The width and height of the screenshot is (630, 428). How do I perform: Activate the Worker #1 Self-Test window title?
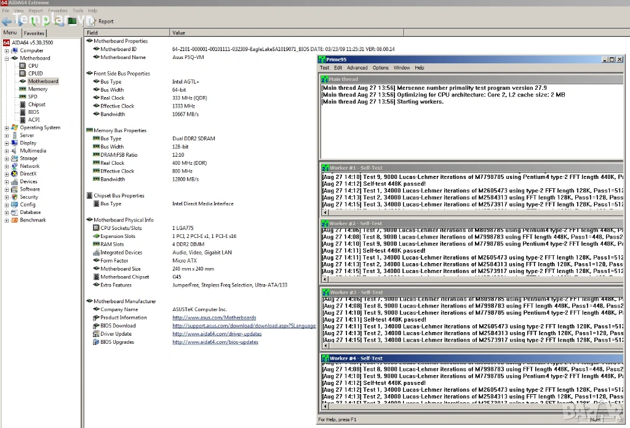[356, 168]
